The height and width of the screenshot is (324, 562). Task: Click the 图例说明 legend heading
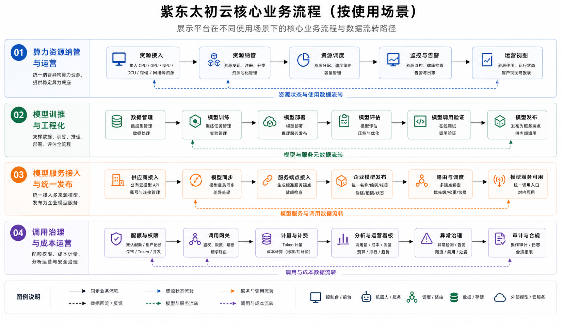[28, 297]
